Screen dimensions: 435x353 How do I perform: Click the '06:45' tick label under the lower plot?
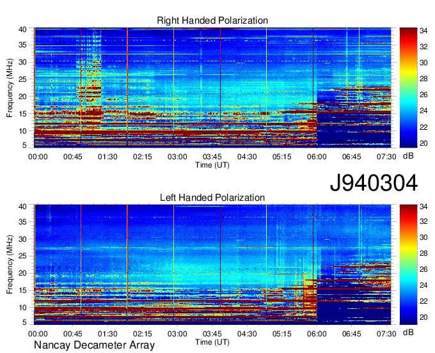pyautogui.click(x=351, y=334)
